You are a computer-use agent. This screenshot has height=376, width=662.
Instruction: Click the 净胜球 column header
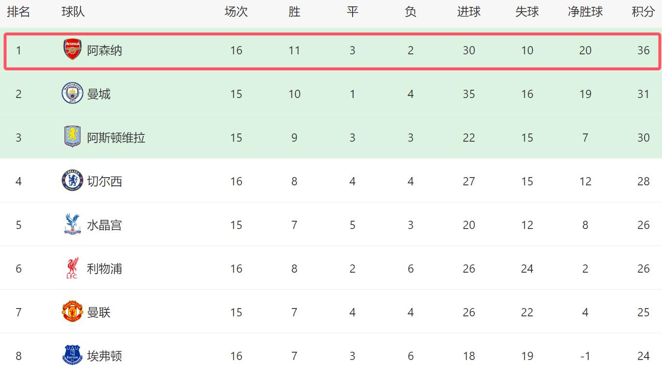coord(585,12)
